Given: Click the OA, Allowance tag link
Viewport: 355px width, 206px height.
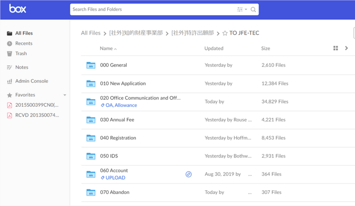Looking at the screenshot, I should tap(121, 106).
